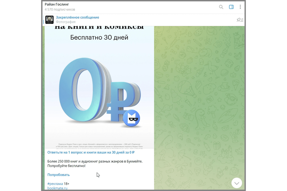This screenshot has width=287, height=191.
Task: Jump to latest with the down-arrow button
Action: (237, 183)
